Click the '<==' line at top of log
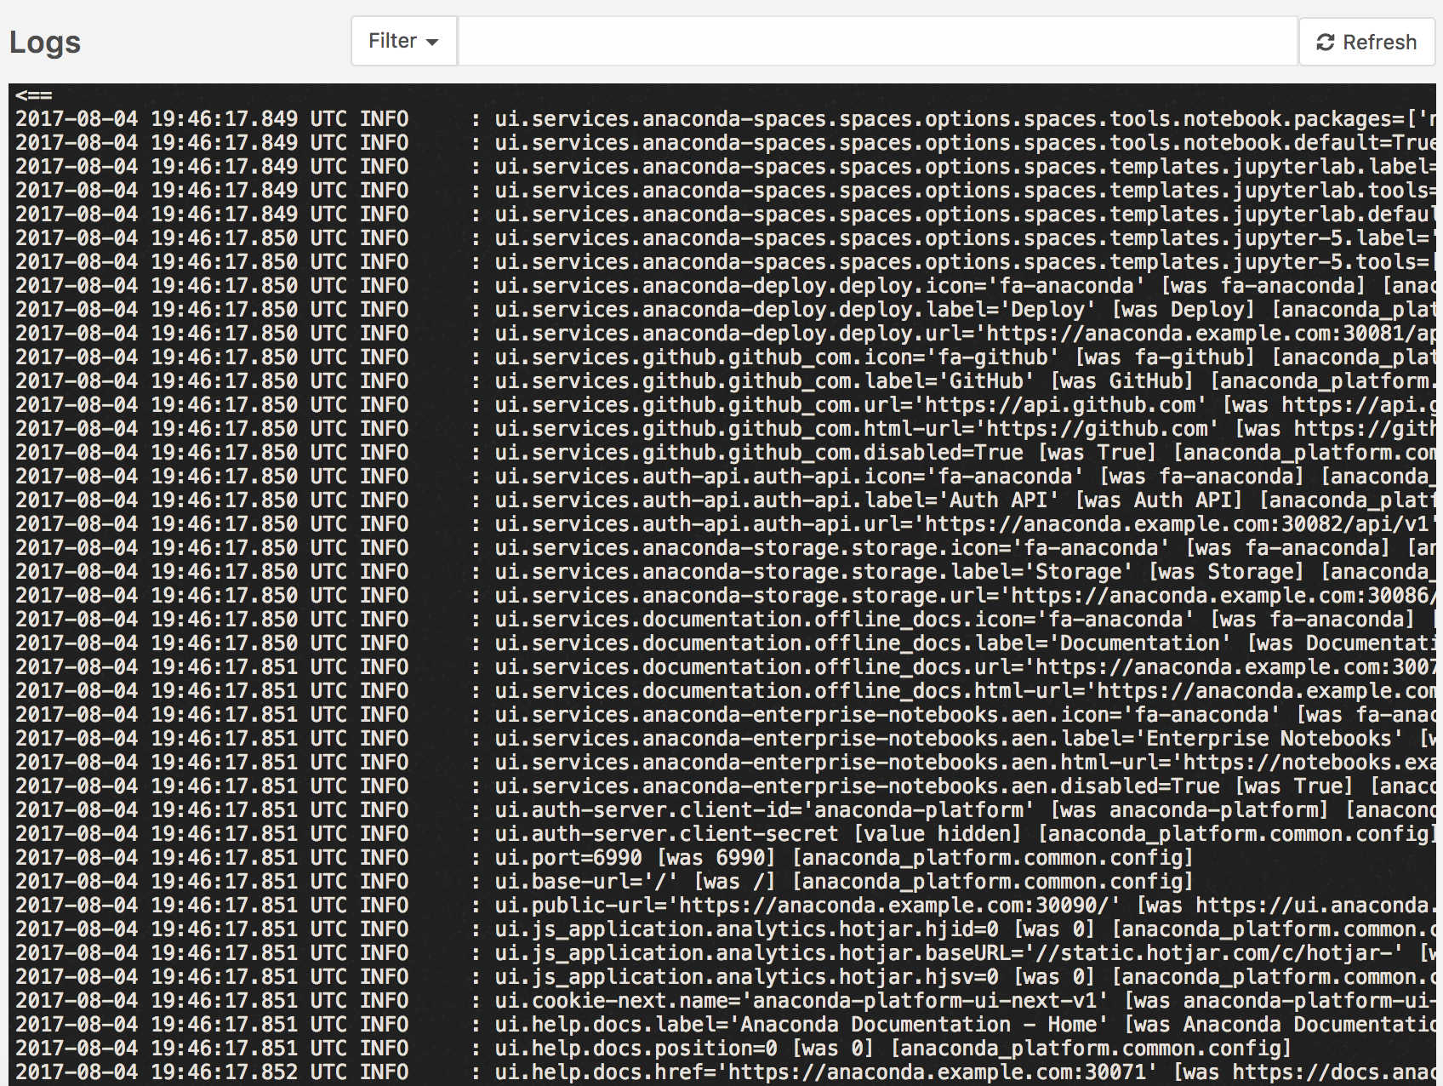Viewport: 1443px width, 1086px height. click(x=34, y=95)
